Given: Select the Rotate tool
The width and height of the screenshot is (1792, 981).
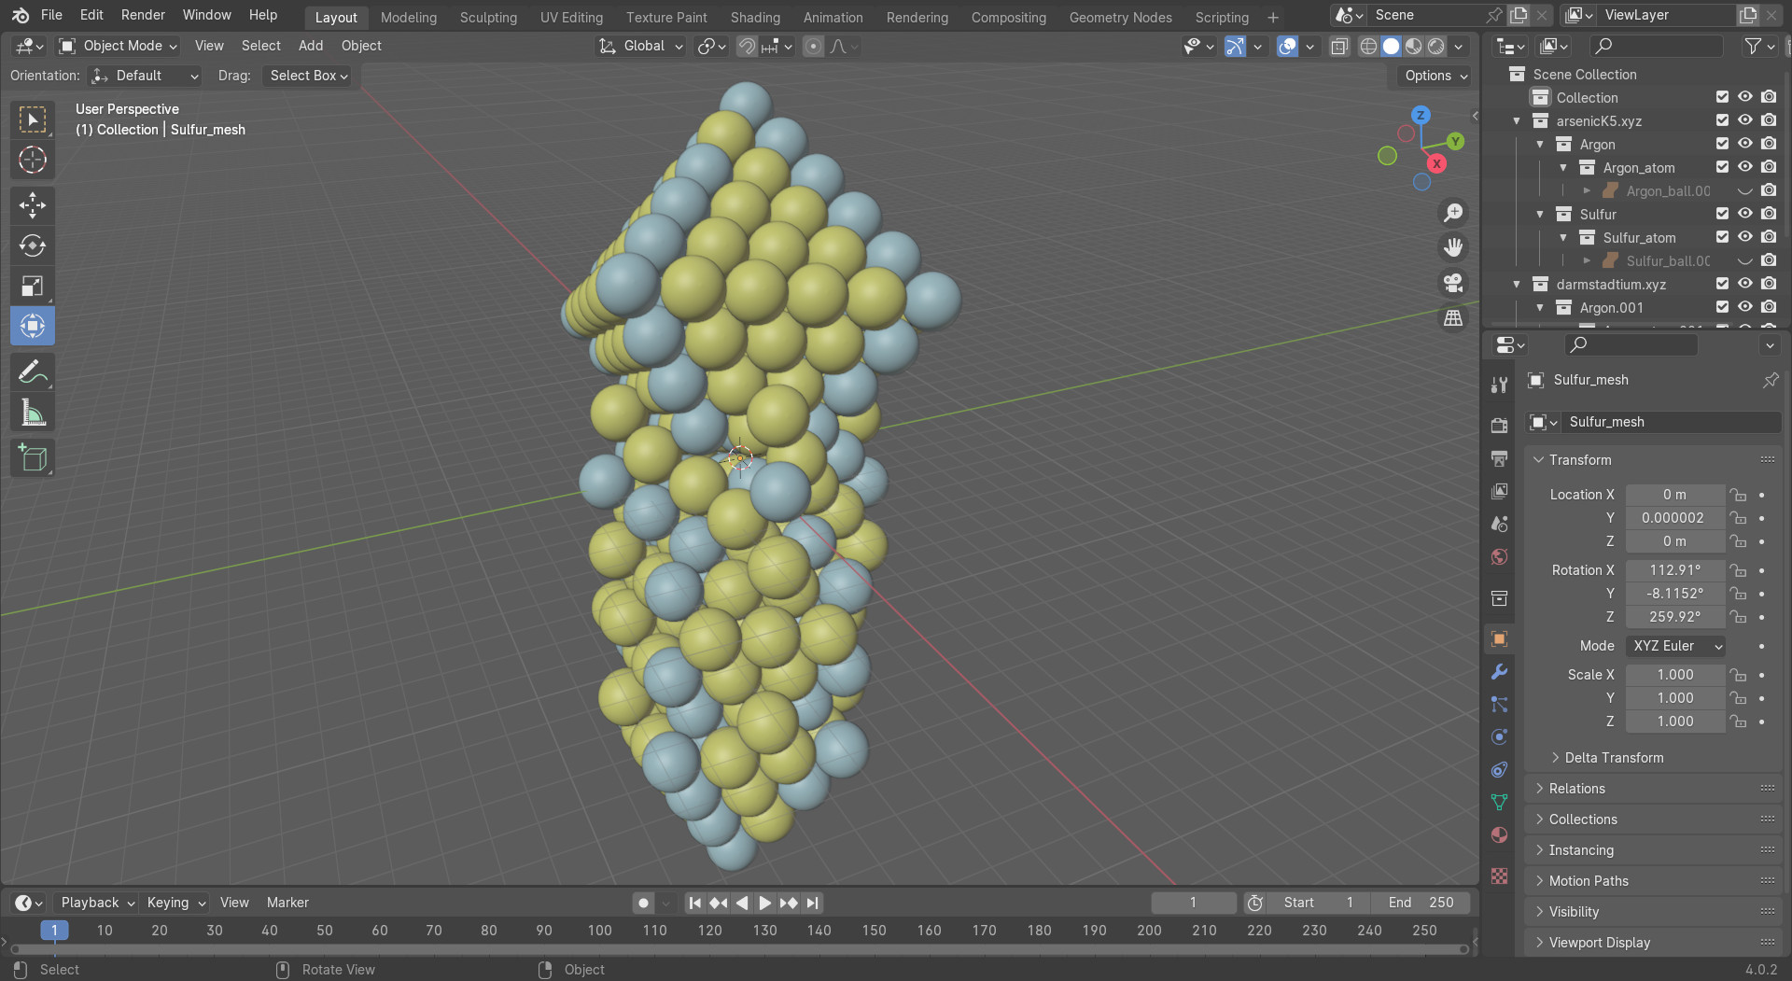Looking at the screenshot, I should click(33, 245).
